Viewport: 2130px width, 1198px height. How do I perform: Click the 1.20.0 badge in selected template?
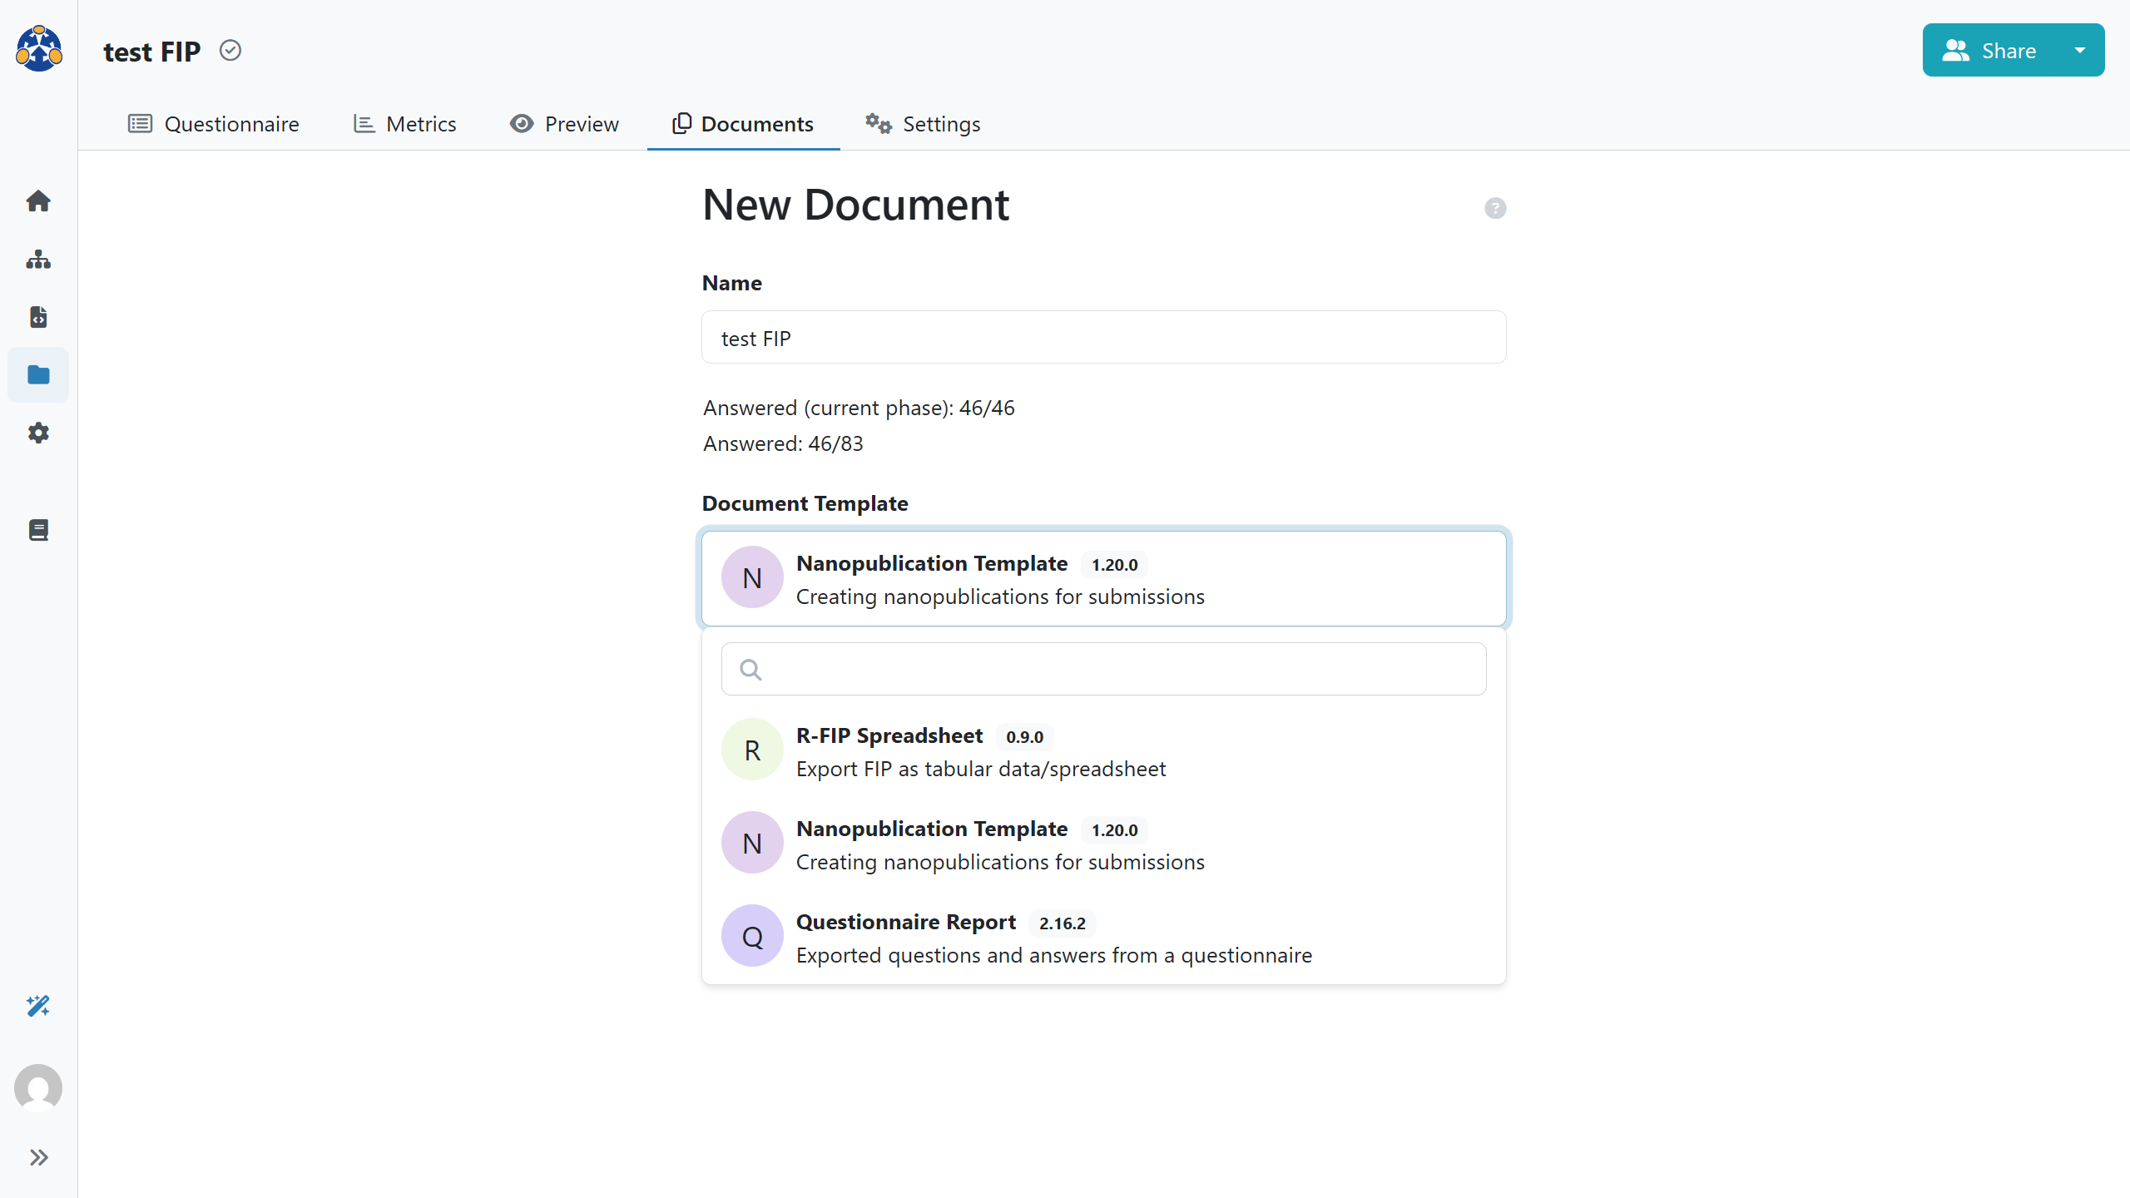(1114, 565)
